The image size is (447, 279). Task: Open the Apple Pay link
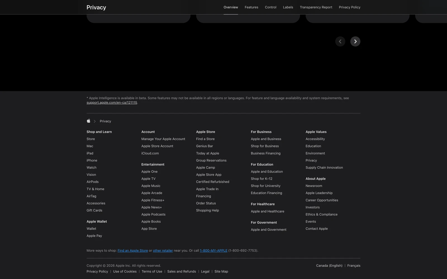(x=94, y=236)
